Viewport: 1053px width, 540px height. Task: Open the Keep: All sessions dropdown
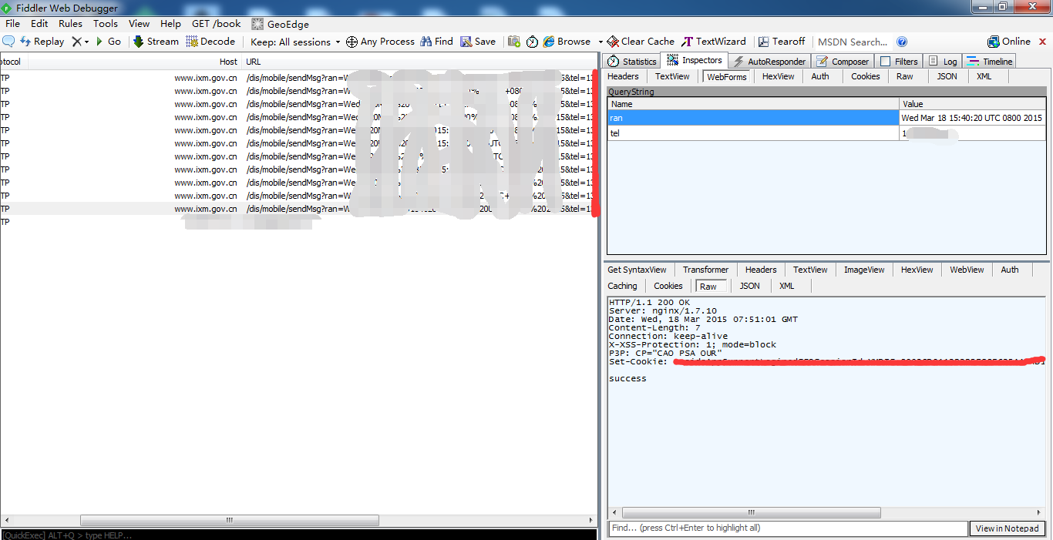pyautogui.click(x=295, y=42)
